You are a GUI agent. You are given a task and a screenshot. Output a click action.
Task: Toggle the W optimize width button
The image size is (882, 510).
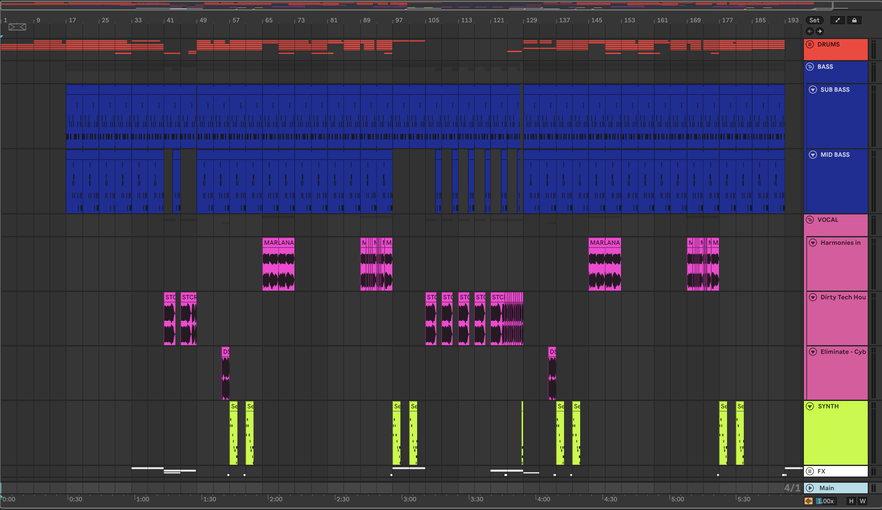(x=862, y=501)
